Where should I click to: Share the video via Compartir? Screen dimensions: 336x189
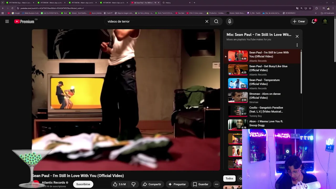(x=152, y=184)
